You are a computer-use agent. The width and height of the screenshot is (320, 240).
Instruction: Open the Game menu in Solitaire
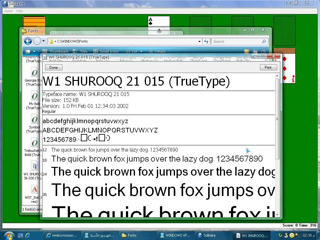(x=8, y=11)
